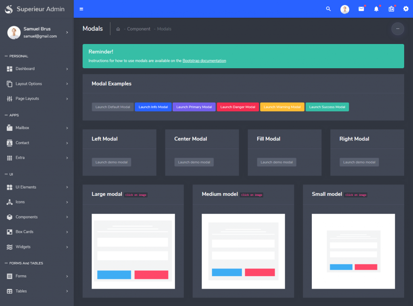The width and height of the screenshot is (413, 306).
Task: Expand the Mailbox chevron
Action: pos(67,128)
